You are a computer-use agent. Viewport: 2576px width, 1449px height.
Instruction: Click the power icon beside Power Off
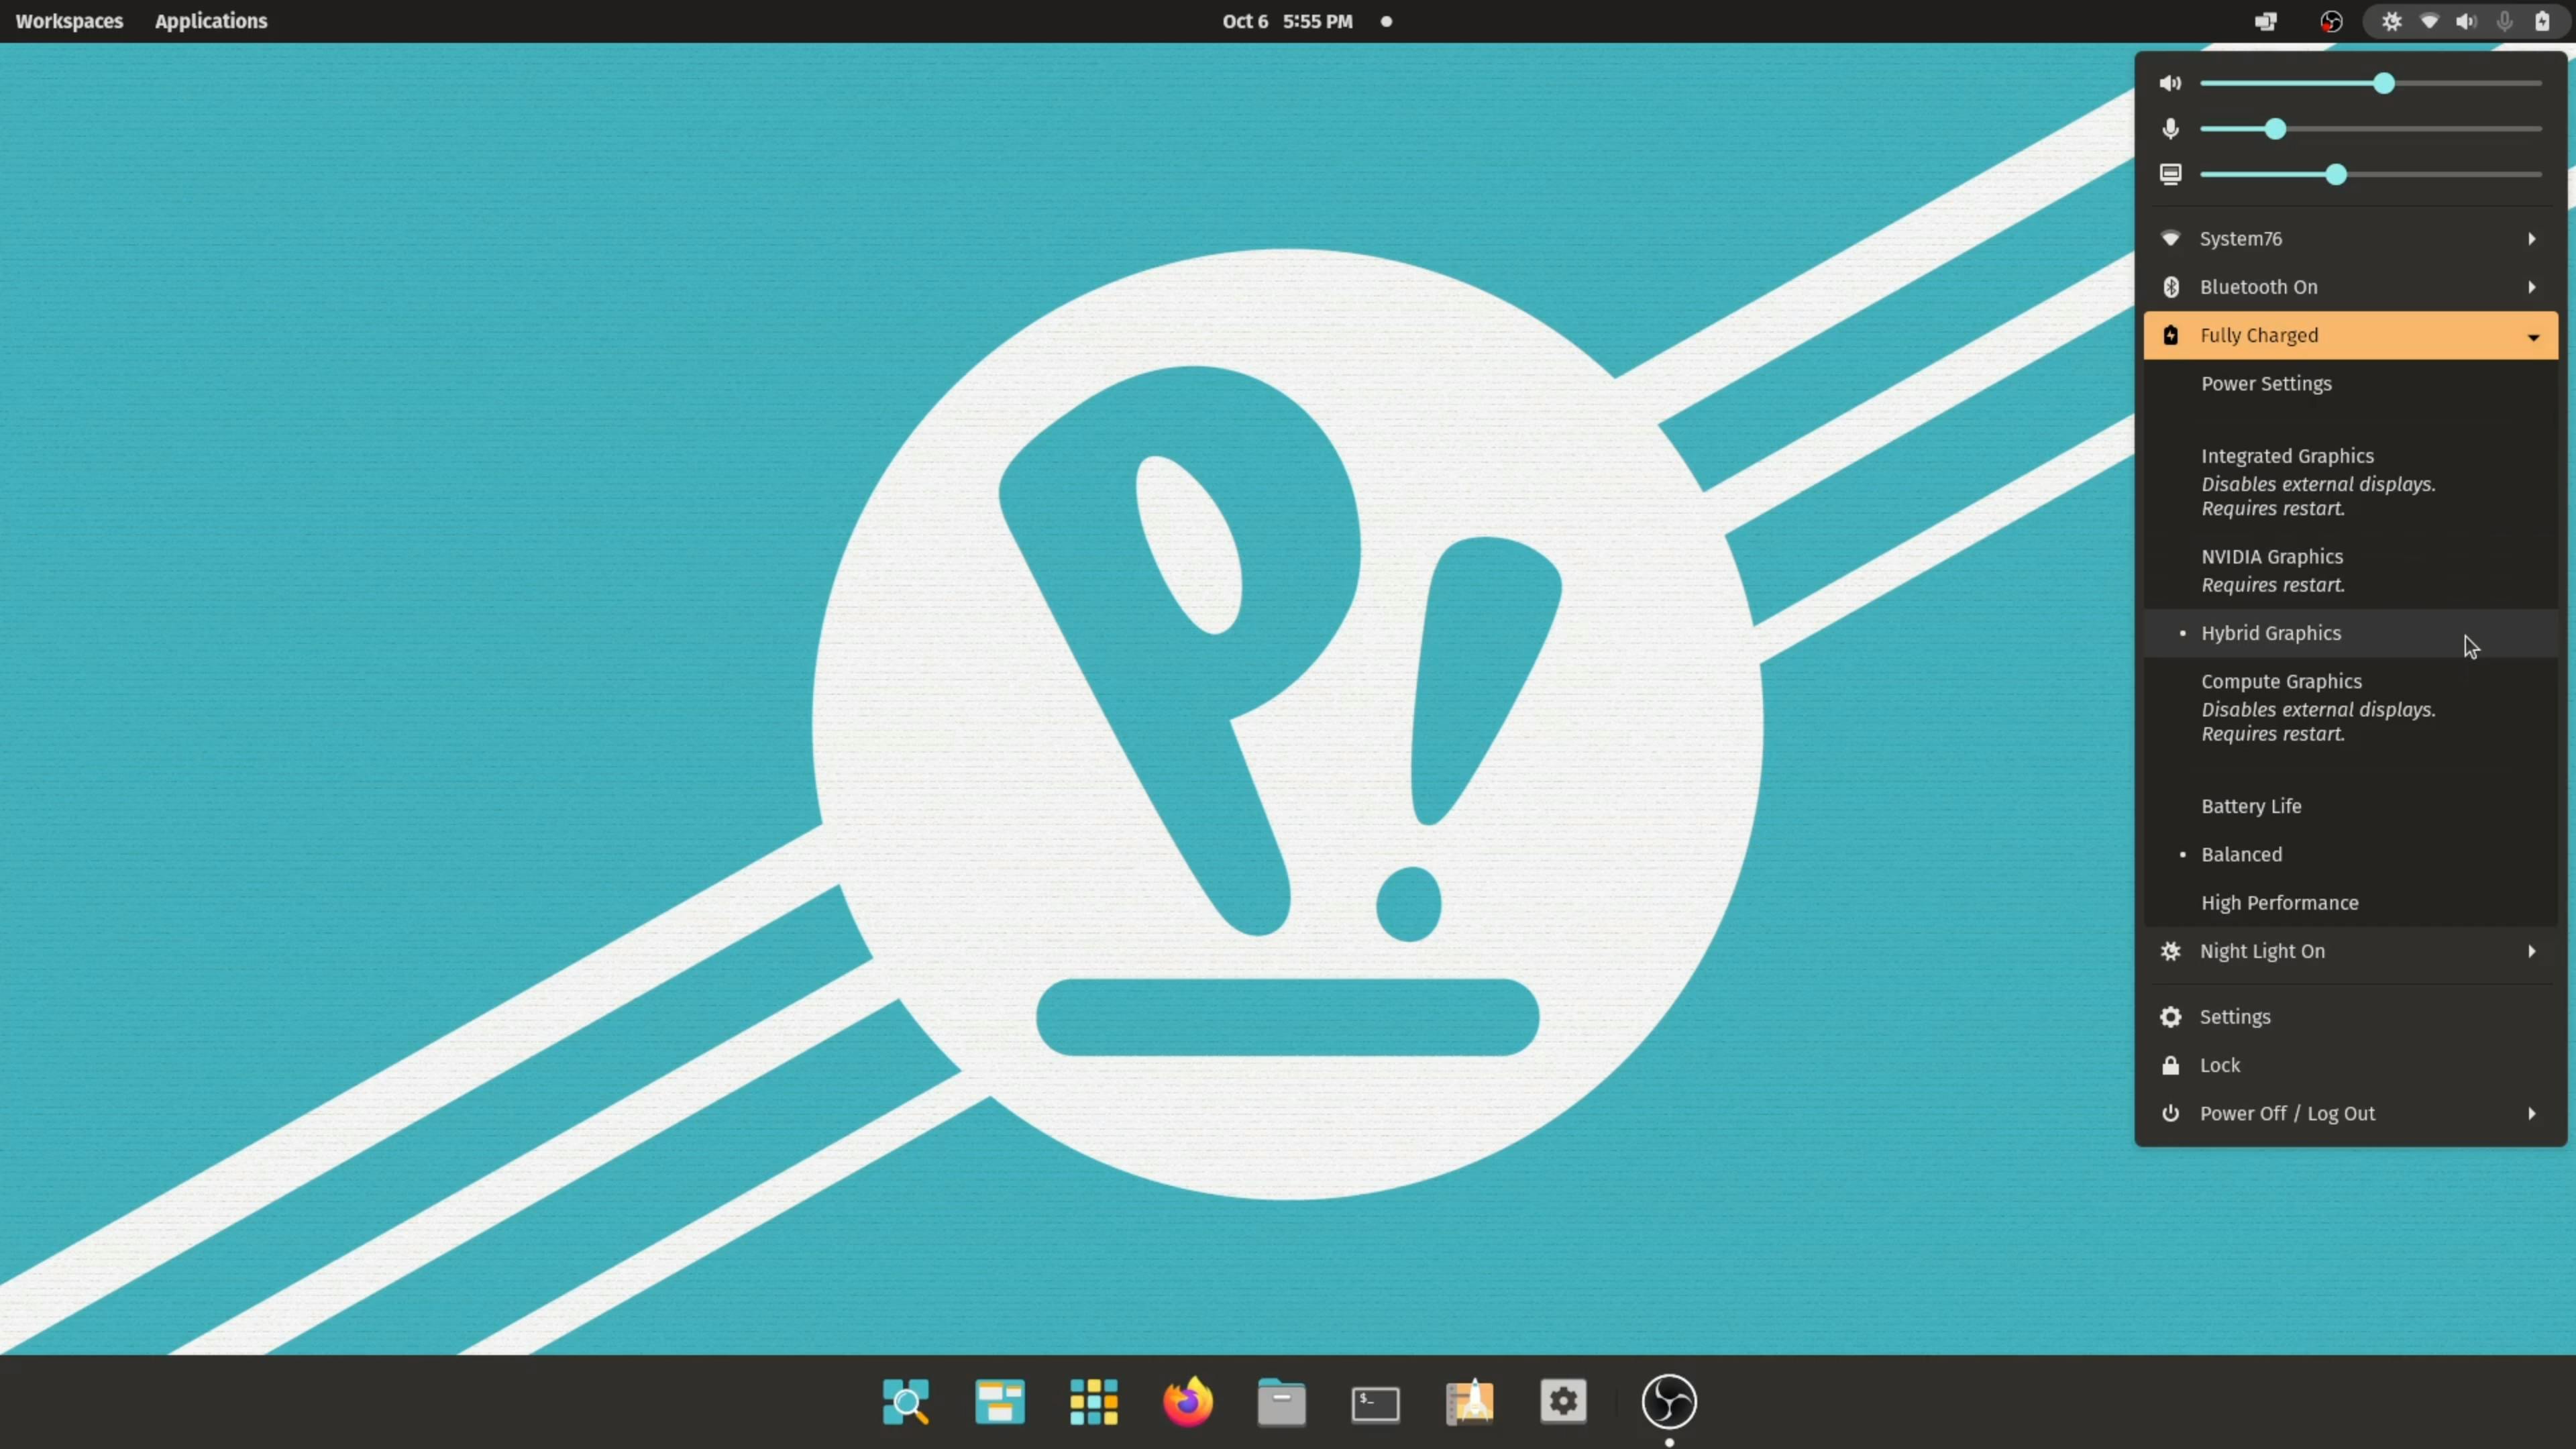2170,1113
